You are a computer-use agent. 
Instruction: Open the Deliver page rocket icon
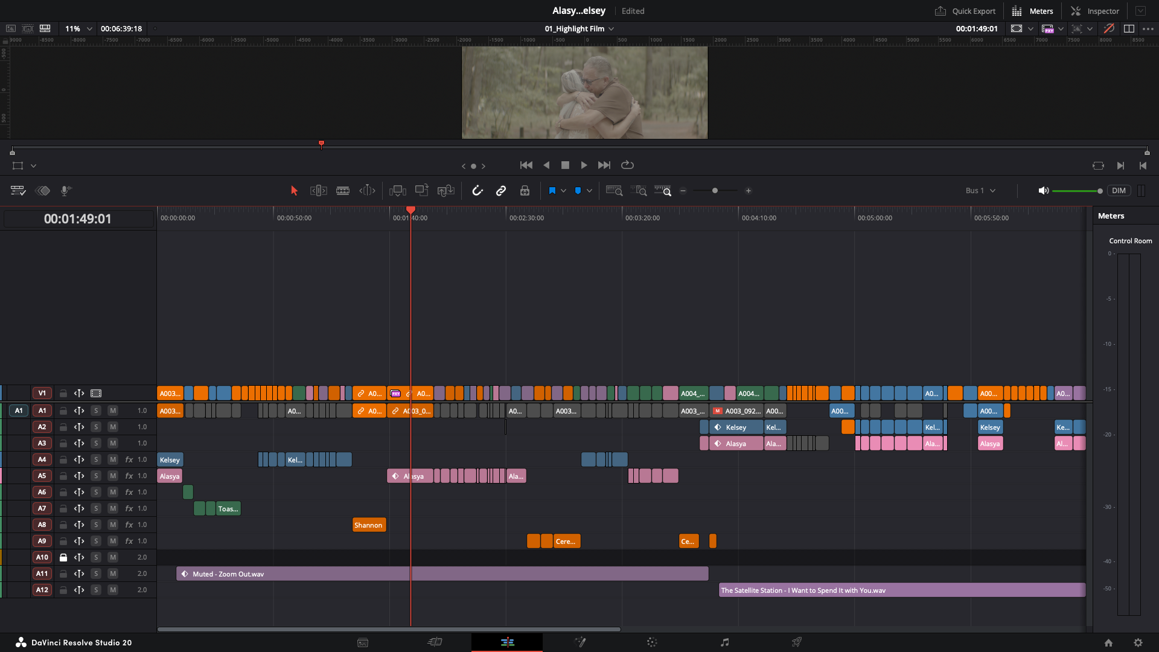click(797, 642)
